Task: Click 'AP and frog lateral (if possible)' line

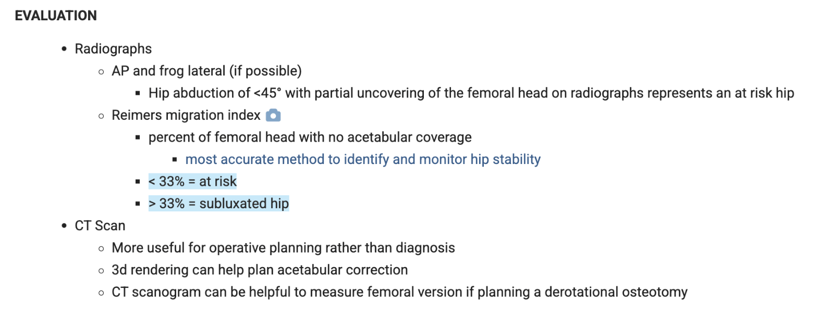Action: (206, 71)
